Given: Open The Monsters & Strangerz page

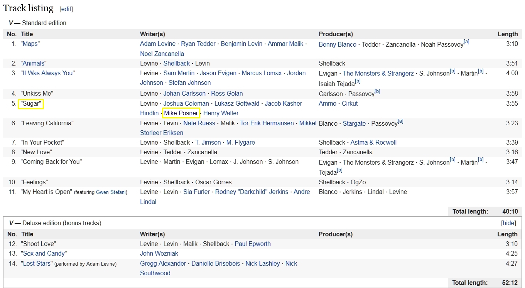Looking at the screenshot, I should click(x=378, y=74).
